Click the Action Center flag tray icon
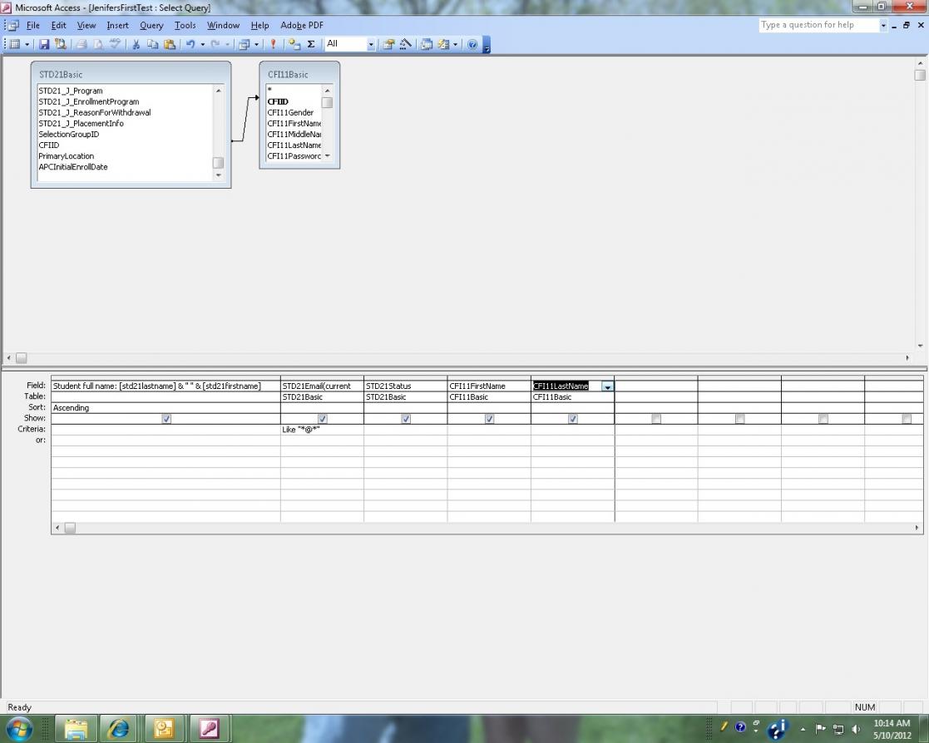Viewport: 929px width, 743px height. [x=821, y=729]
